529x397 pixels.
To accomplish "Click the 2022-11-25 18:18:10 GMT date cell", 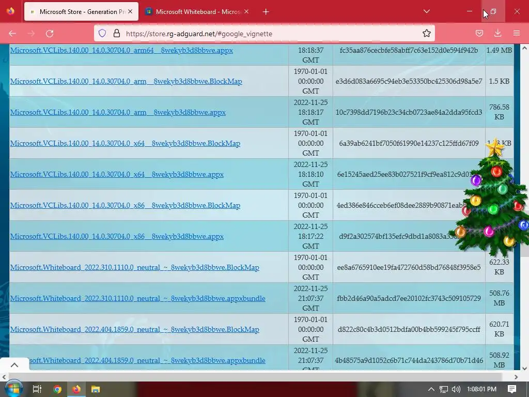I will tap(310, 174).
